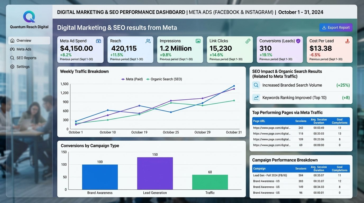Click the red icon on Cost Per Lead
Screen dimensions: 364x203
pos(348,41)
